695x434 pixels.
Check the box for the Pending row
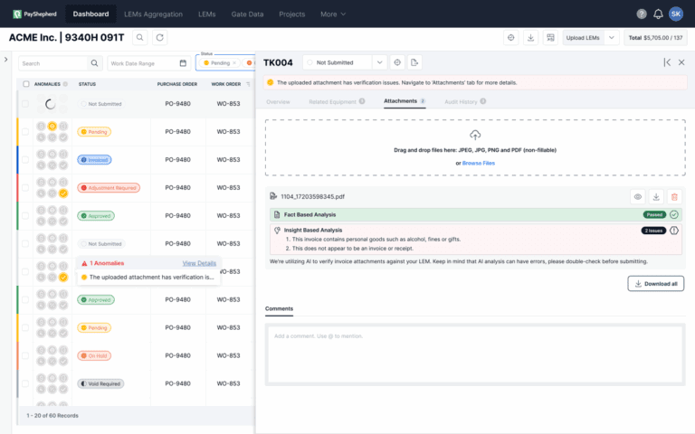pos(25,132)
